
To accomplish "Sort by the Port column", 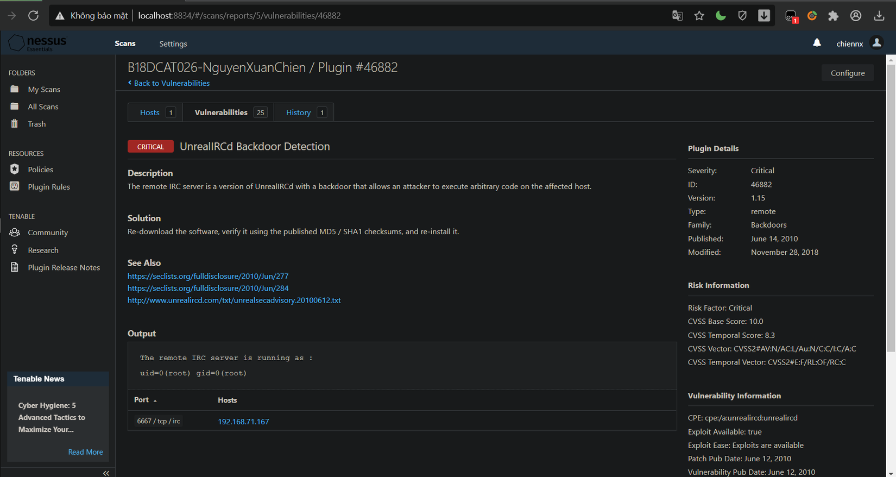I will click(x=142, y=400).
